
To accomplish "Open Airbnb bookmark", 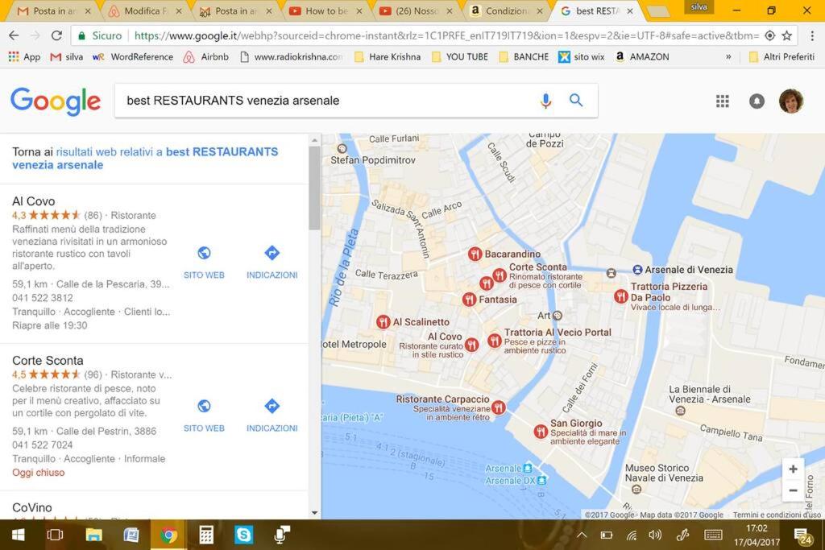I will 205,57.
